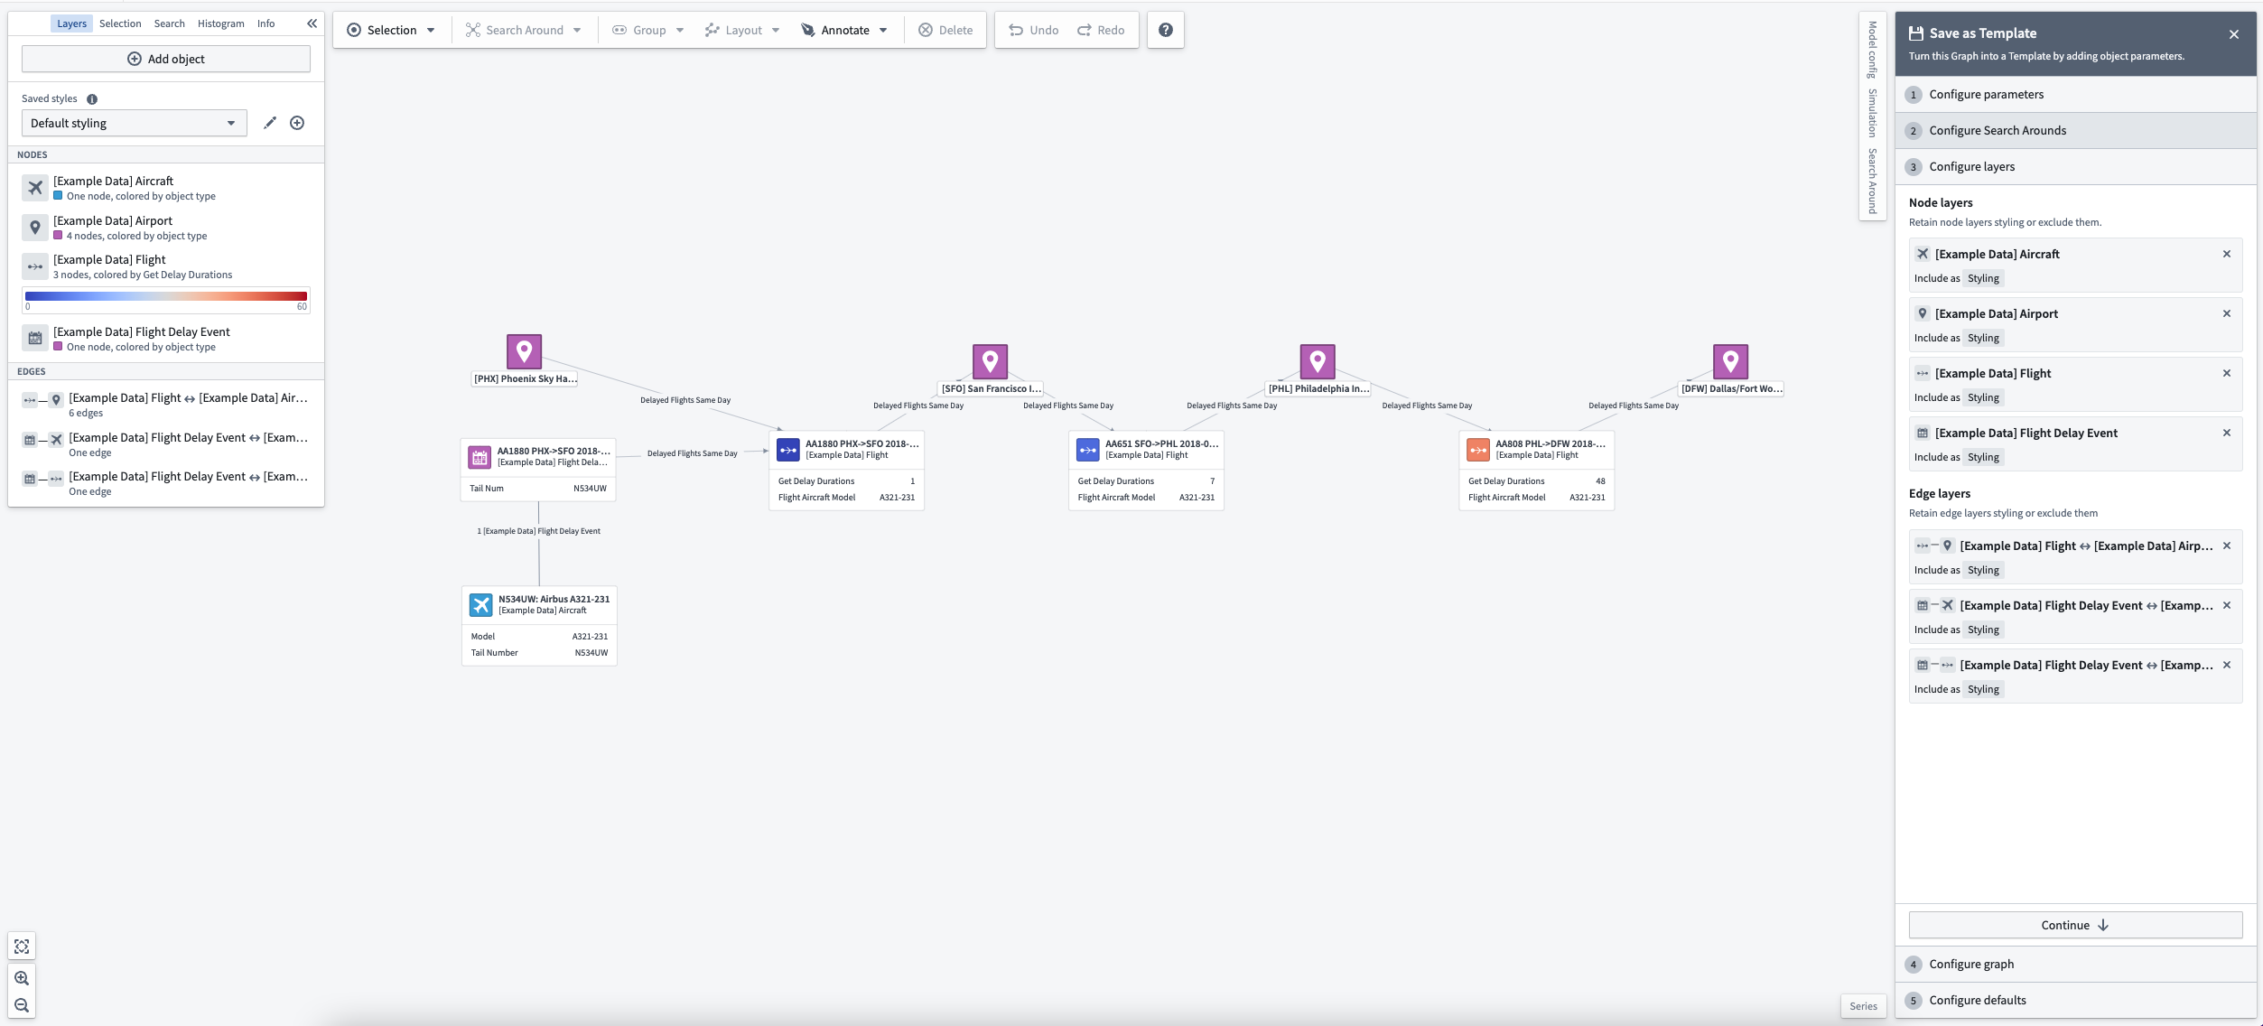Image resolution: width=2263 pixels, height=1026 pixels.
Task: Open the Simulation side tab
Action: [1872, 113]
